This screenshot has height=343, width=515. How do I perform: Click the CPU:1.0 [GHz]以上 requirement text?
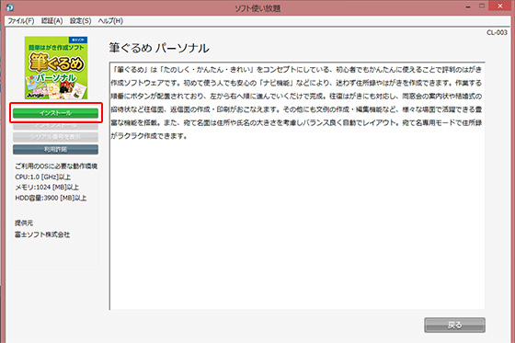42,177
